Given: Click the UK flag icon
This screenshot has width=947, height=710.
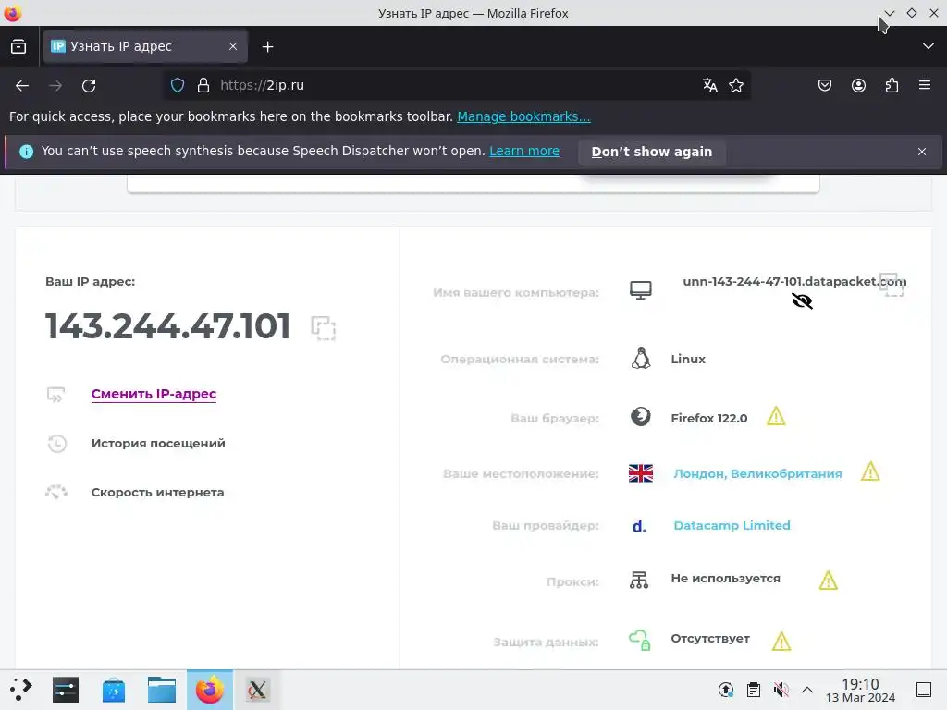Looking at the screenshot, I should [641, 473].
